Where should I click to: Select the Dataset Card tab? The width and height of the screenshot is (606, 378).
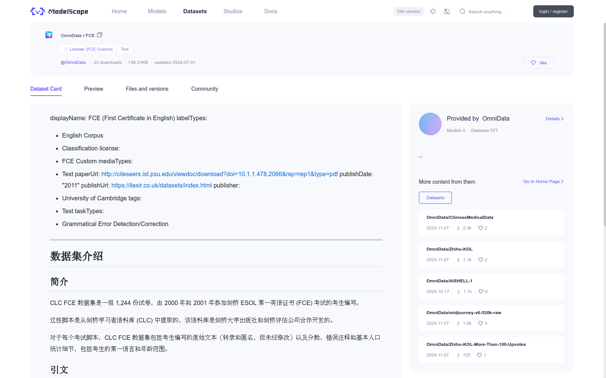(46, 89)
